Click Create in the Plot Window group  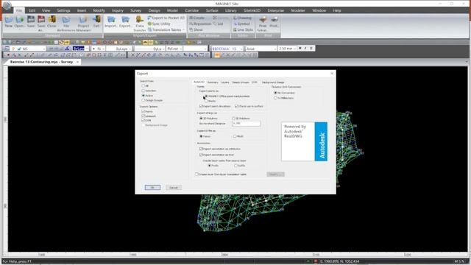point(197,18)
